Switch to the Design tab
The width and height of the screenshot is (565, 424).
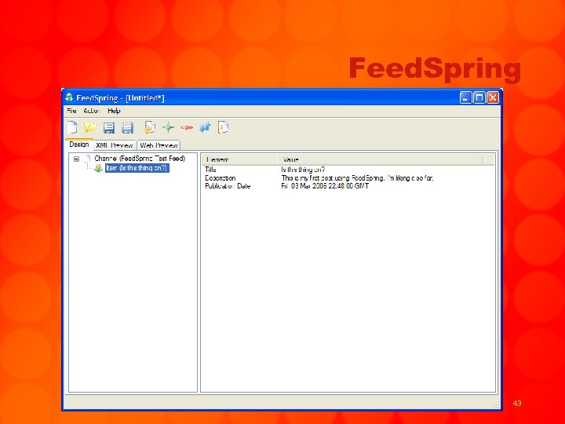click(x=79, y=144)
